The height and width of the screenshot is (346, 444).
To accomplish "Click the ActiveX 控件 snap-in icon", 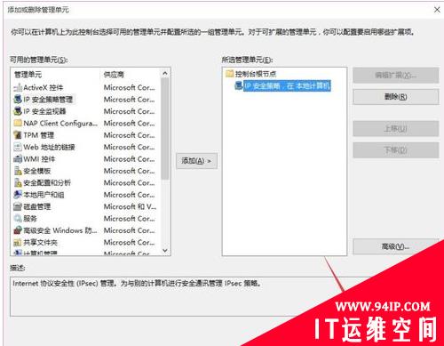I will [18, 87].
